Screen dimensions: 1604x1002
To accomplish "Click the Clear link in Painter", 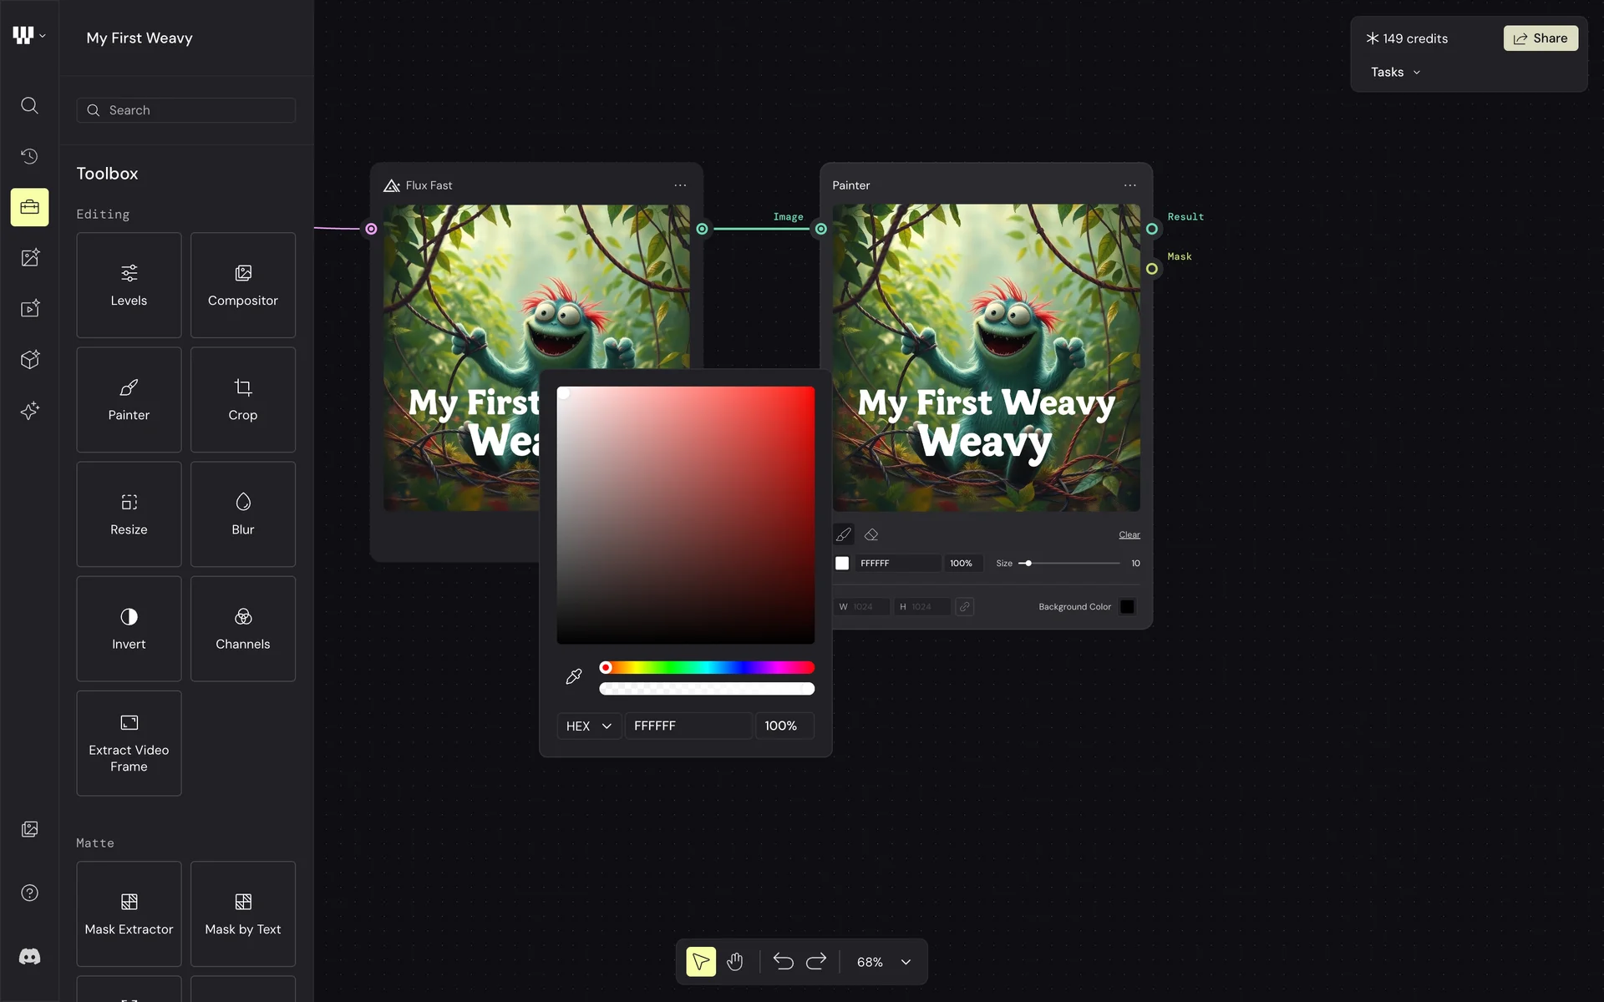I will pyautogui.click(x=1129, y=534).
